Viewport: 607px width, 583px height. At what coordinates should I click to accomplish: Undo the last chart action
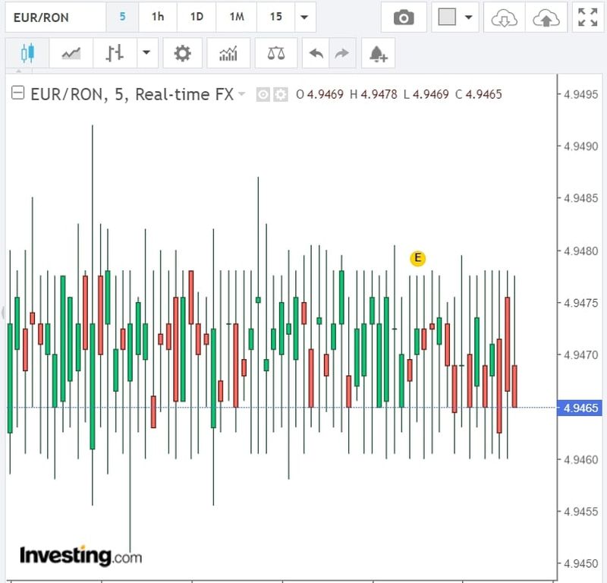[316, 54]
